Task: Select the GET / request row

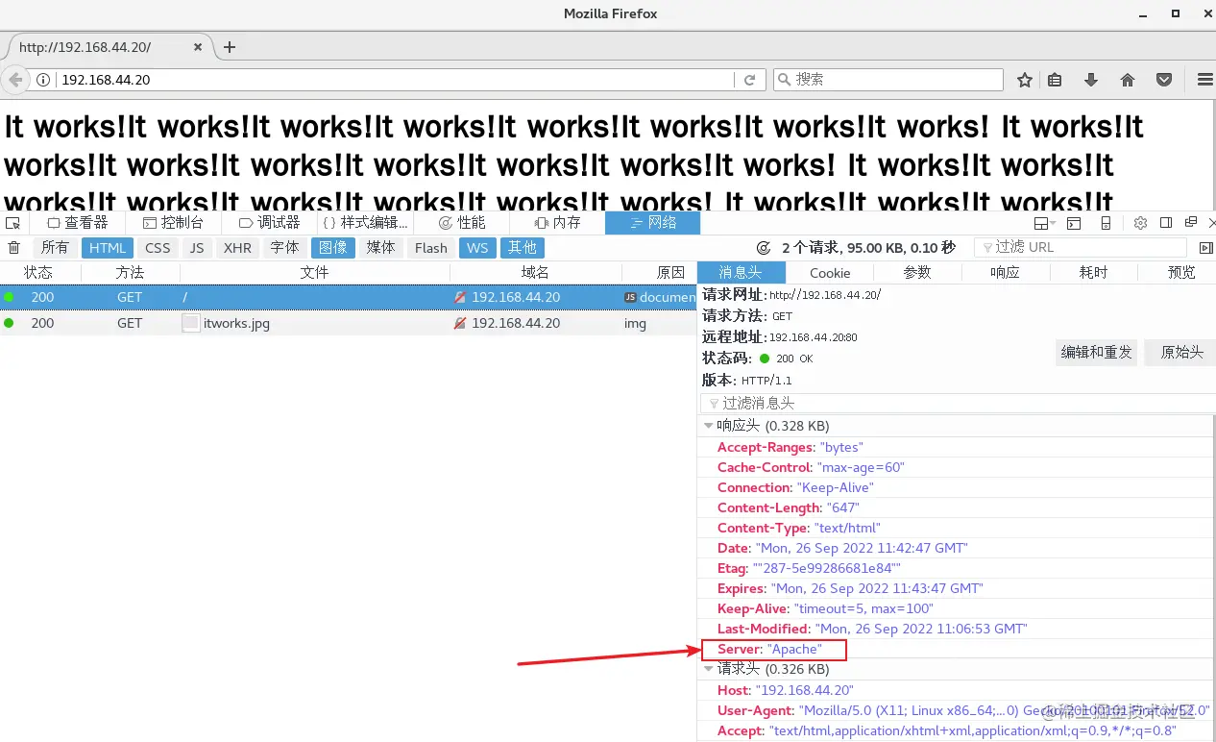Action: click(348, 298)
